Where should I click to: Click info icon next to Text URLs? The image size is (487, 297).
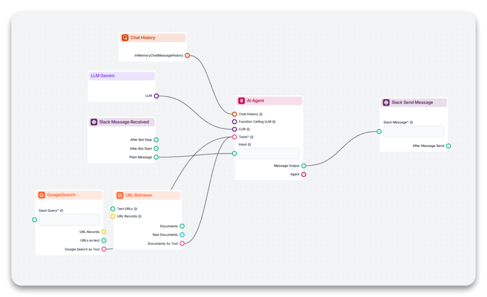pyautogui.click(x=136, y=209)
